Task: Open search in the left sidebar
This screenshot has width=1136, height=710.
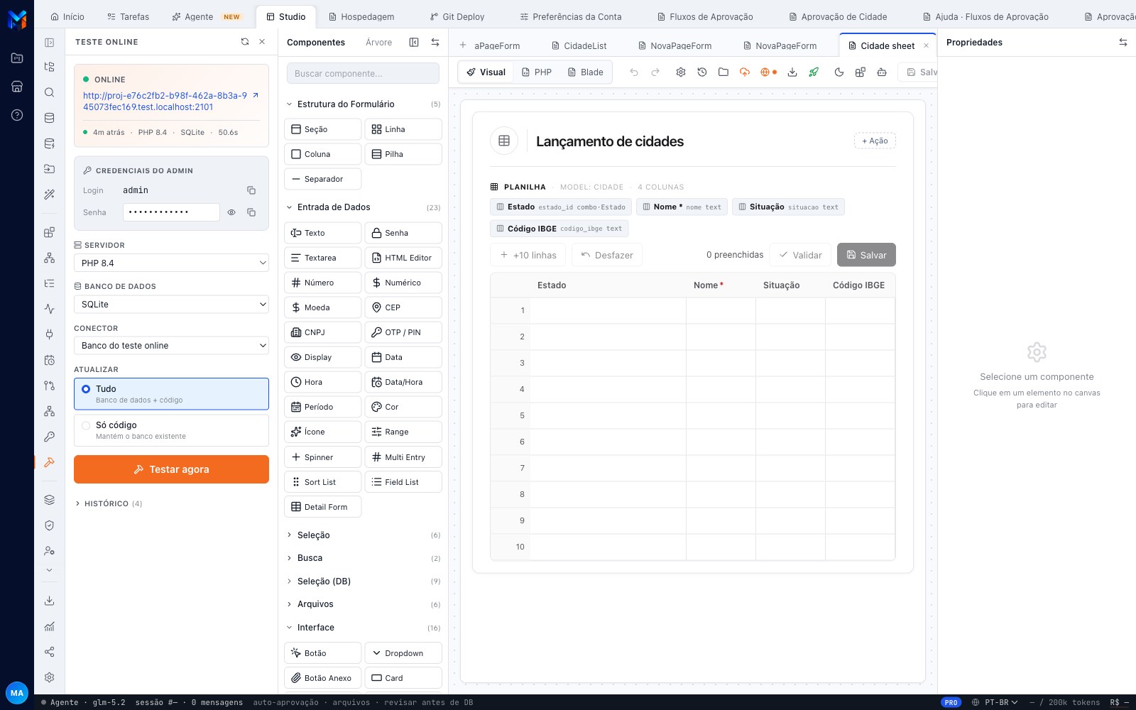Action: 49,92
